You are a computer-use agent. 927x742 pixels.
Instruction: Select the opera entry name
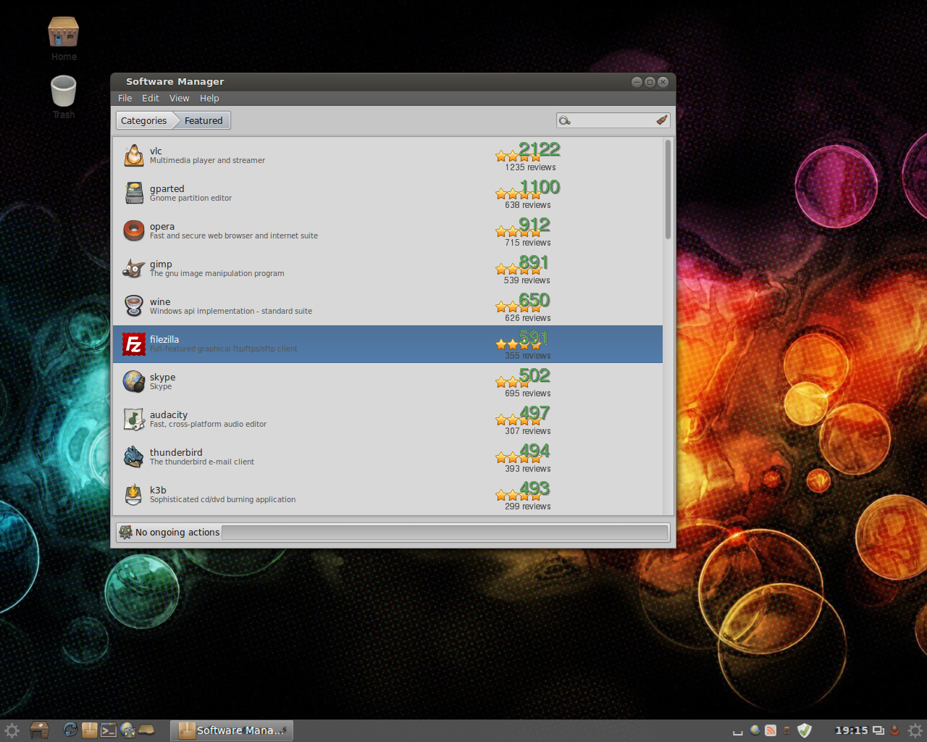[x=162, y=227]
